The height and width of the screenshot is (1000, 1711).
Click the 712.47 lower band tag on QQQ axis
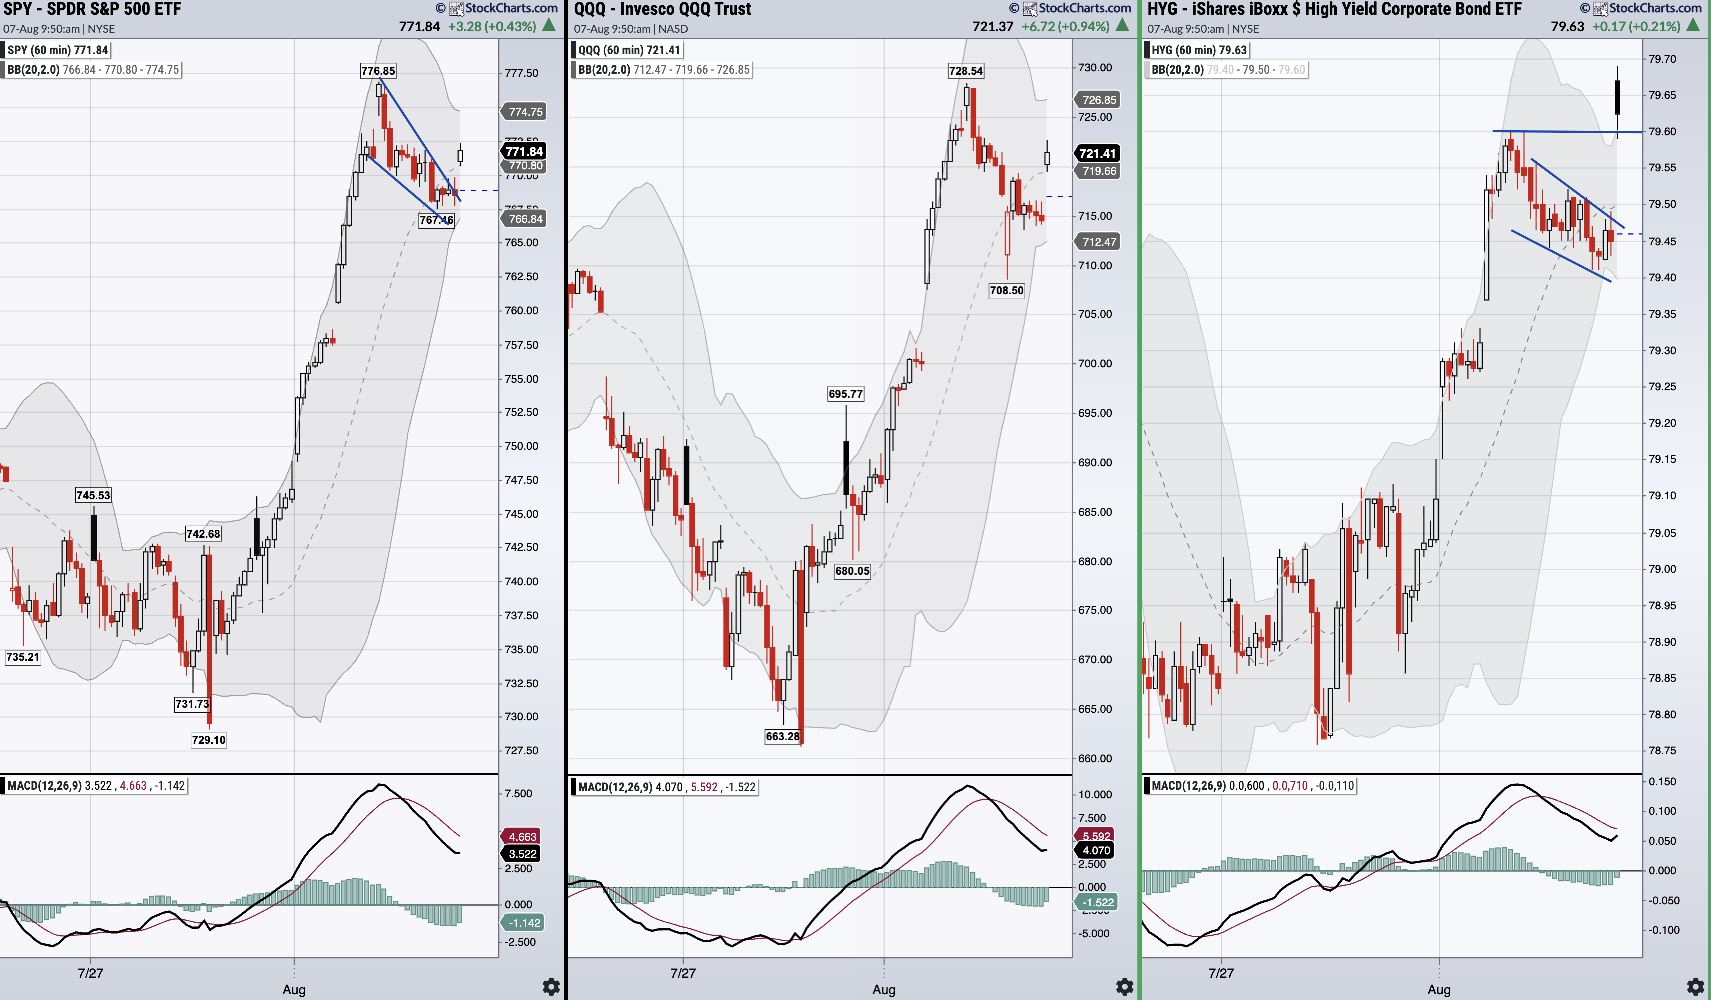(x=1097, y=241)
